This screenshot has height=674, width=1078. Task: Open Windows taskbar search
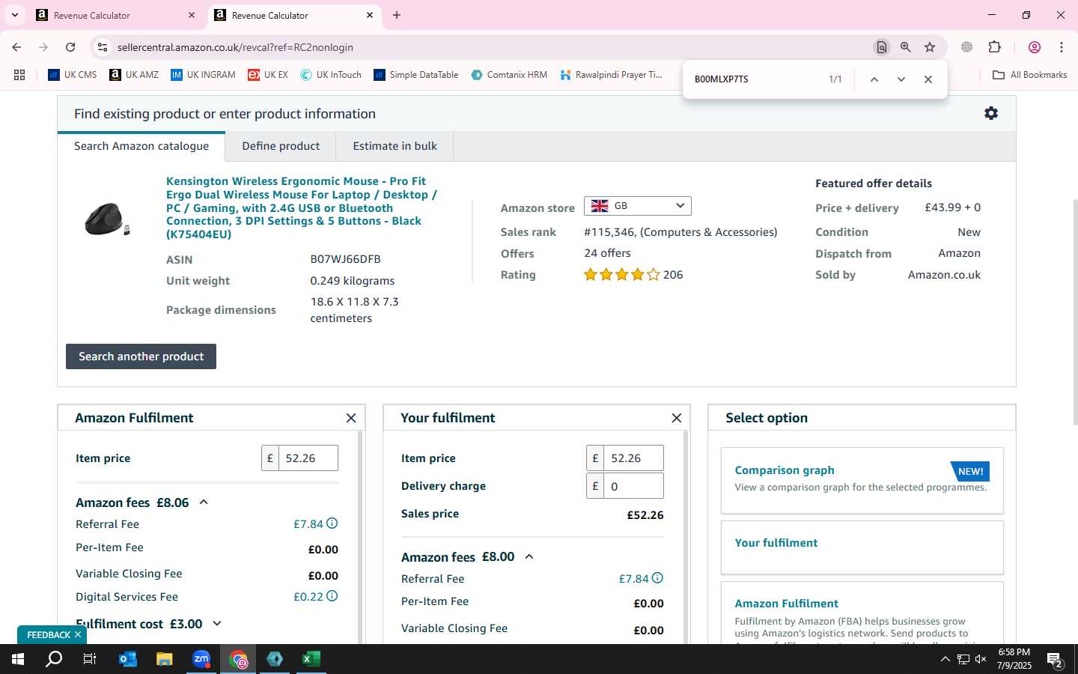pos(54,659)
